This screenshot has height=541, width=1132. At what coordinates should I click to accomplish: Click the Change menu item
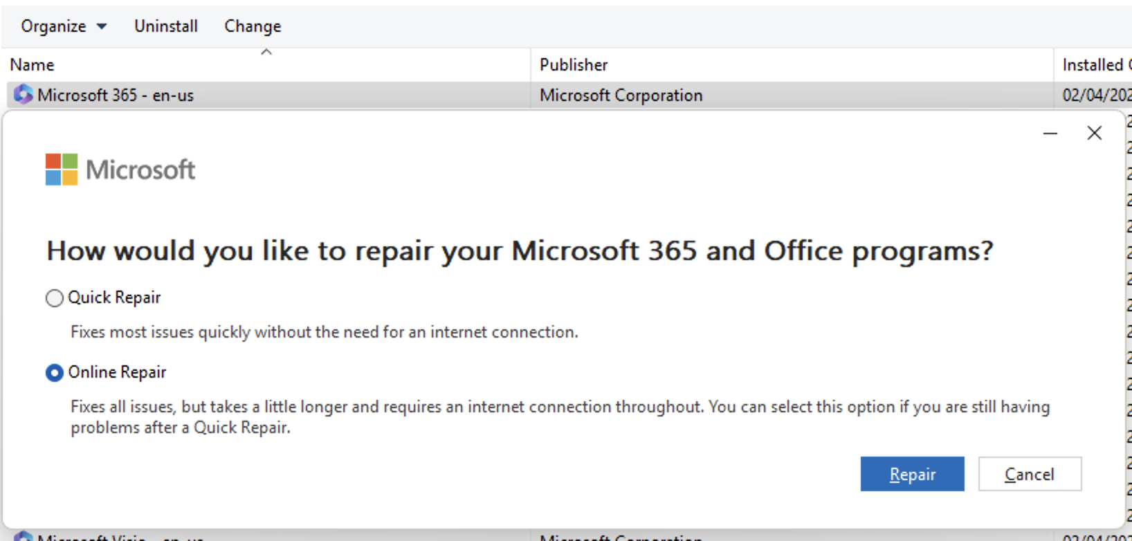tap(252, 26)
